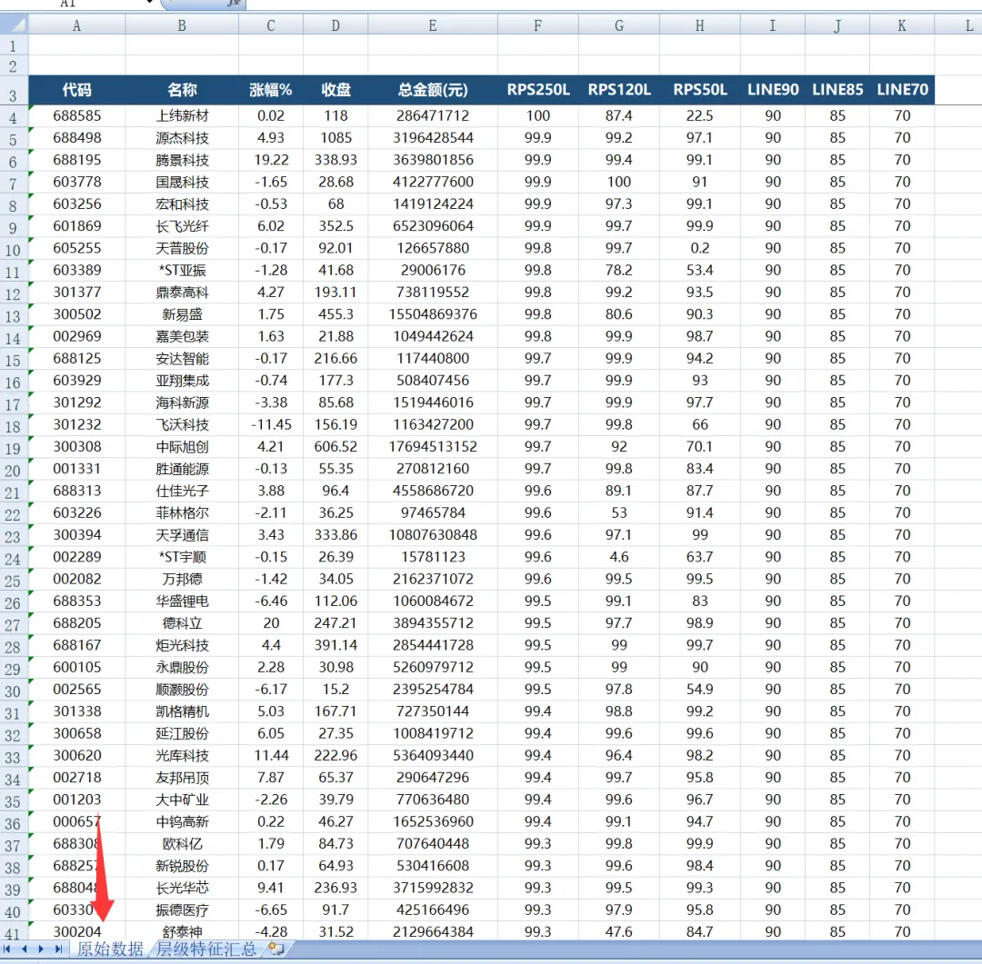Select the name cell 友邦吊顶
This screenshot has height=964, width=982.
[182, 778]
